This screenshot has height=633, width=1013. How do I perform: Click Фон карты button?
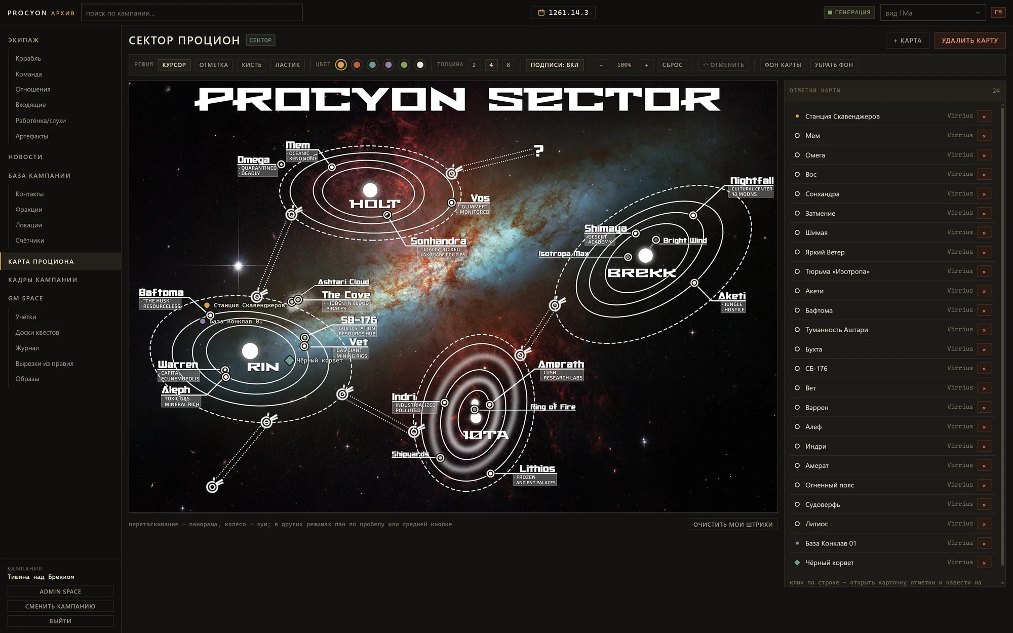[x=783, y=65]
